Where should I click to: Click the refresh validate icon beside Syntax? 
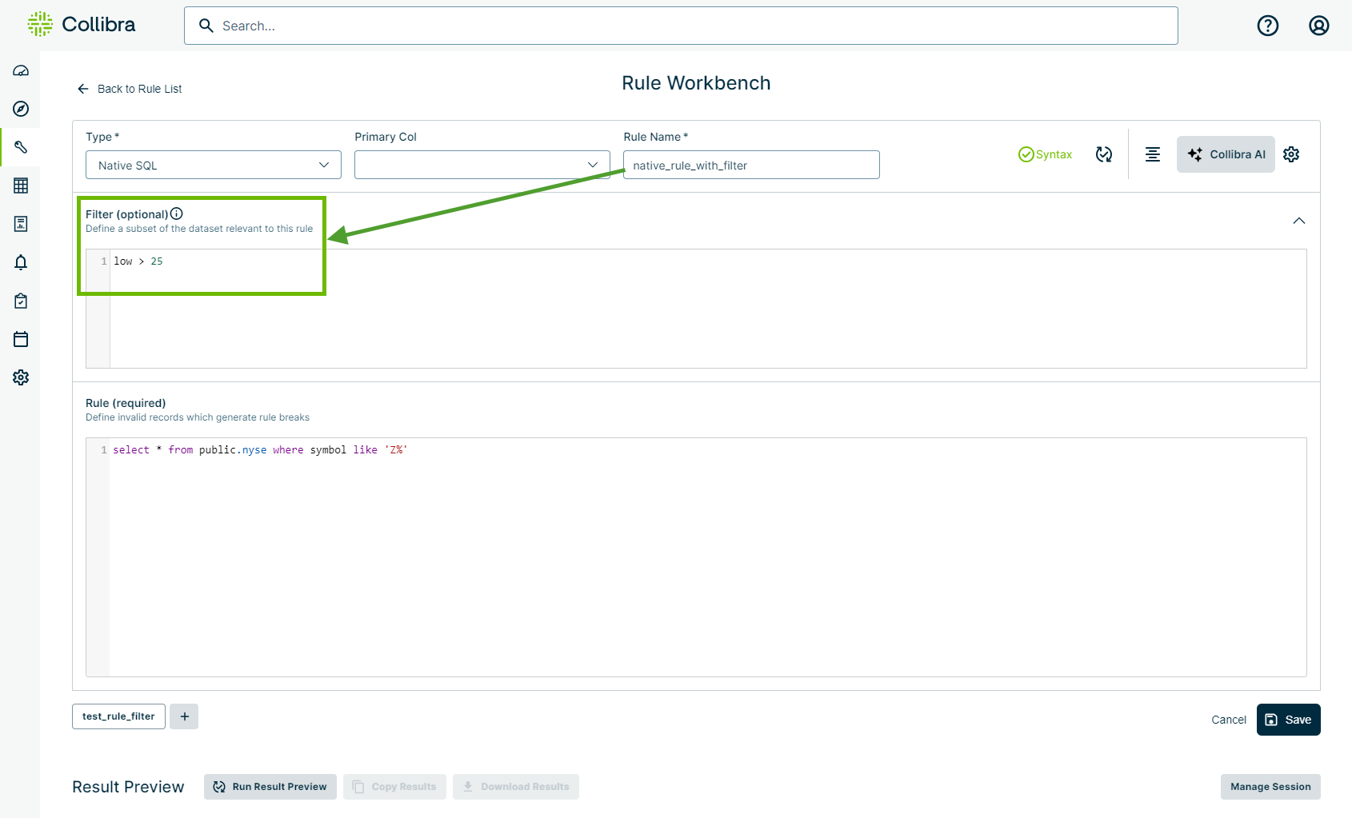(1104, 154)
